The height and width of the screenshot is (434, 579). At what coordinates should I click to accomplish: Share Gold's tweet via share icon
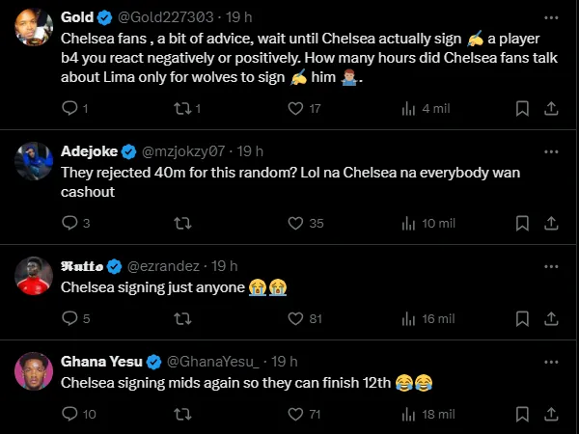click(550, 109)
